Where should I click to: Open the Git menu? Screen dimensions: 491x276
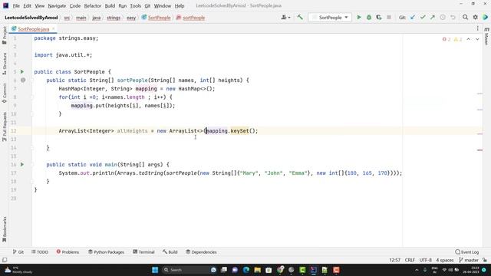tap(147, 5)
